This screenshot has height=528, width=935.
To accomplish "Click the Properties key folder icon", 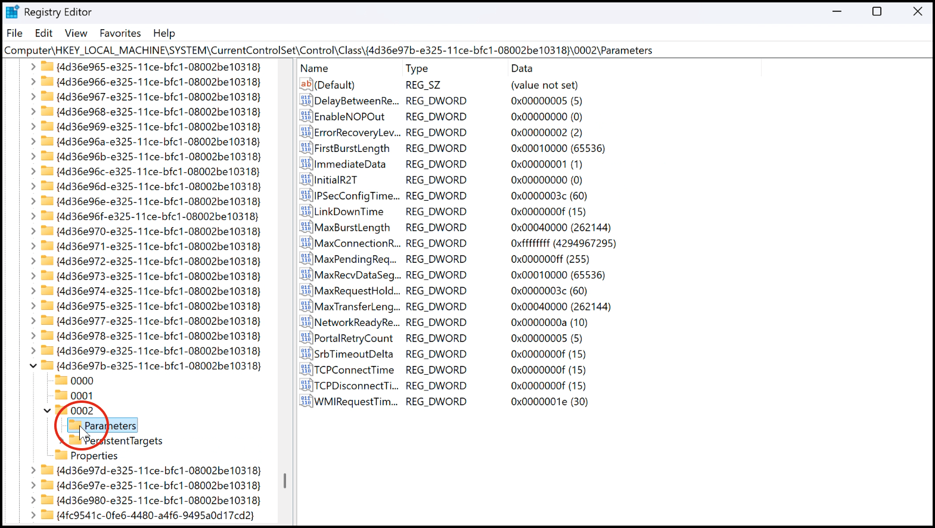I will [x=61, y=455].
